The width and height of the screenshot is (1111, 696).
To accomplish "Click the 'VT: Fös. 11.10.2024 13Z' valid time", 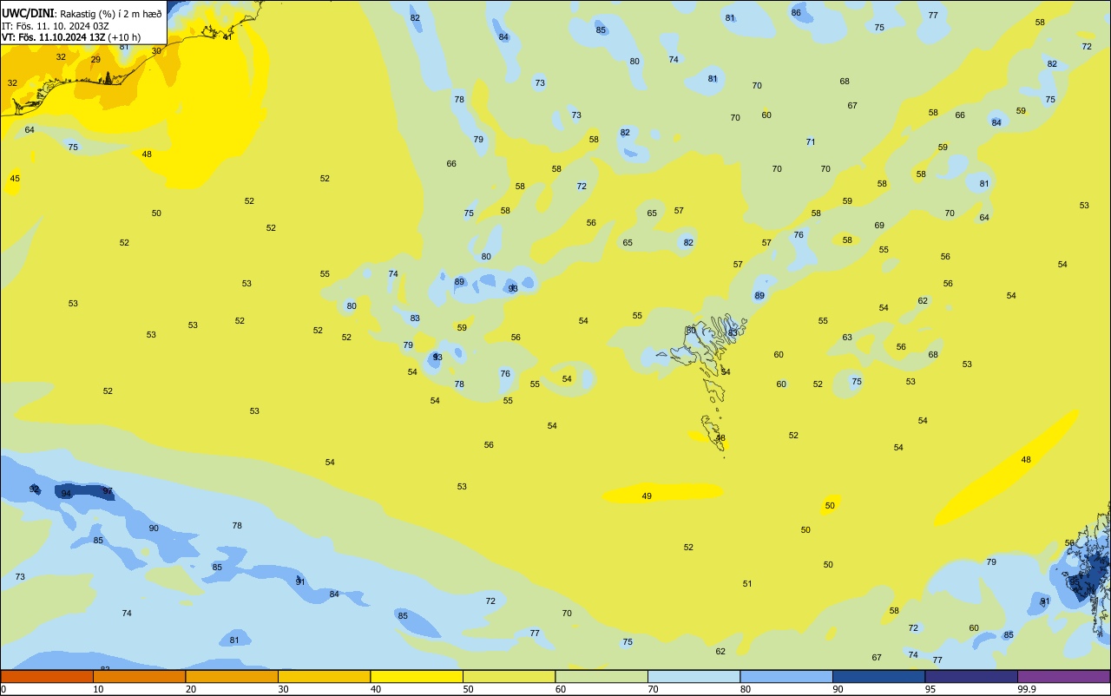I will [53, 37].
